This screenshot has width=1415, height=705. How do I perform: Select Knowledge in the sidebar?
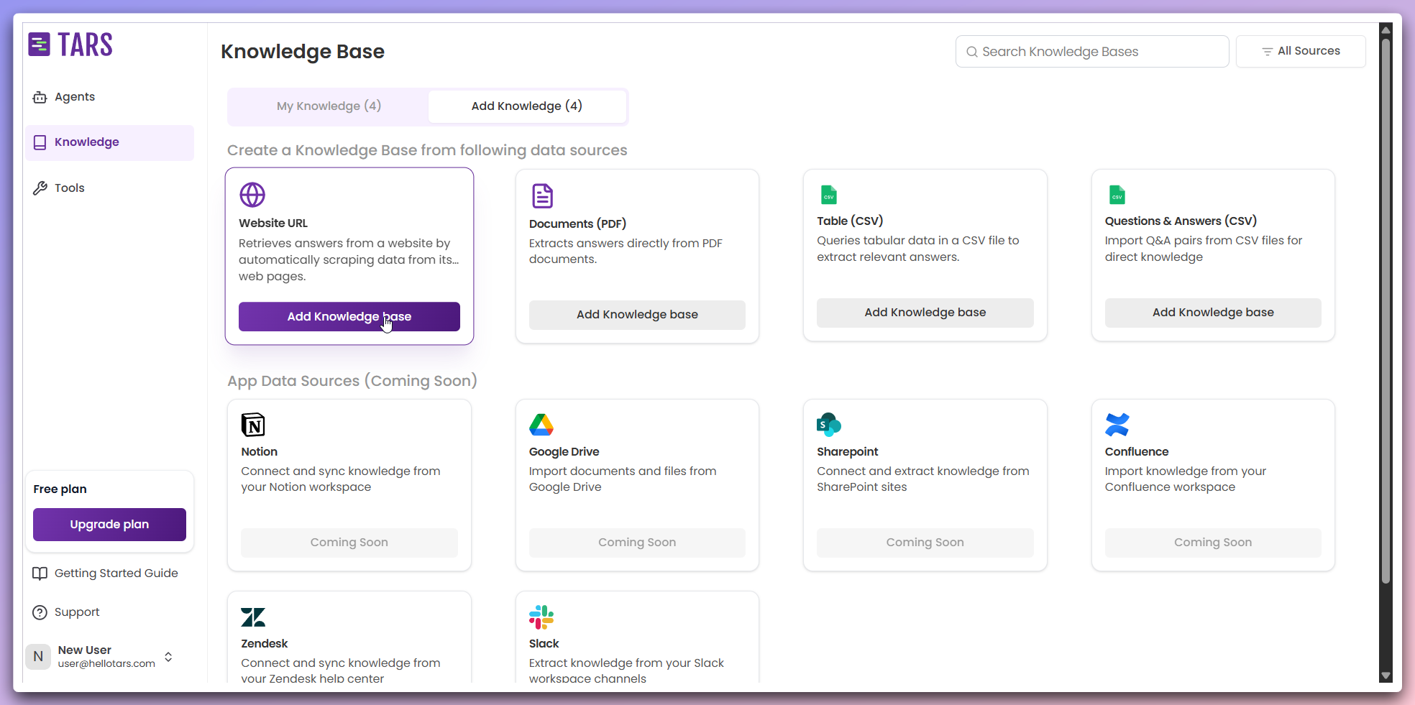109,142
